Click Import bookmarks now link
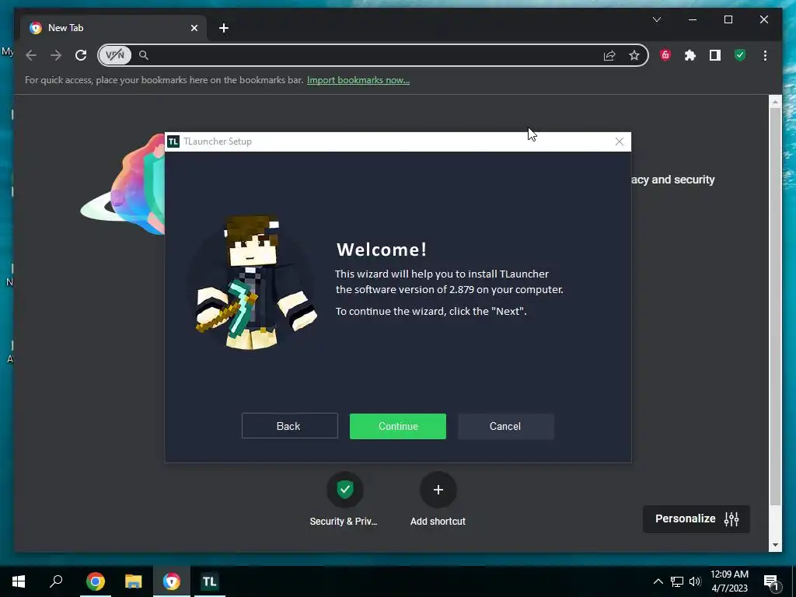796x597 pixels. [x=358, y=80]
